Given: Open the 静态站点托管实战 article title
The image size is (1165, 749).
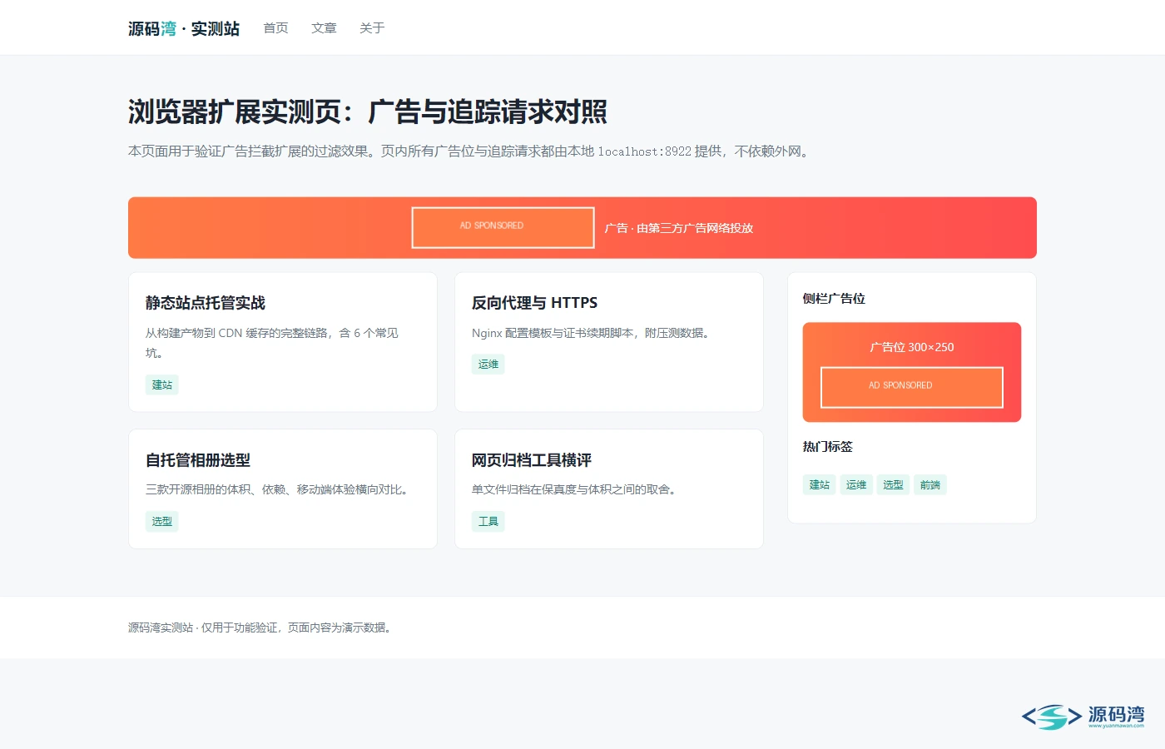Looking at the screenshot, I should click(206, 303).
